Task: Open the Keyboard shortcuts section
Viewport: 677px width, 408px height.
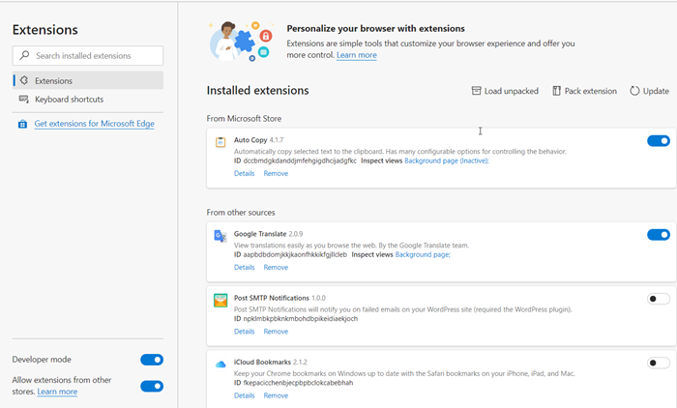Action: 69,100
